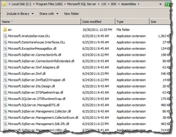This screenshot has width=176, height=137.
Task: Go to the SDK folder in breadcrumb
Action: coord(114,4)
